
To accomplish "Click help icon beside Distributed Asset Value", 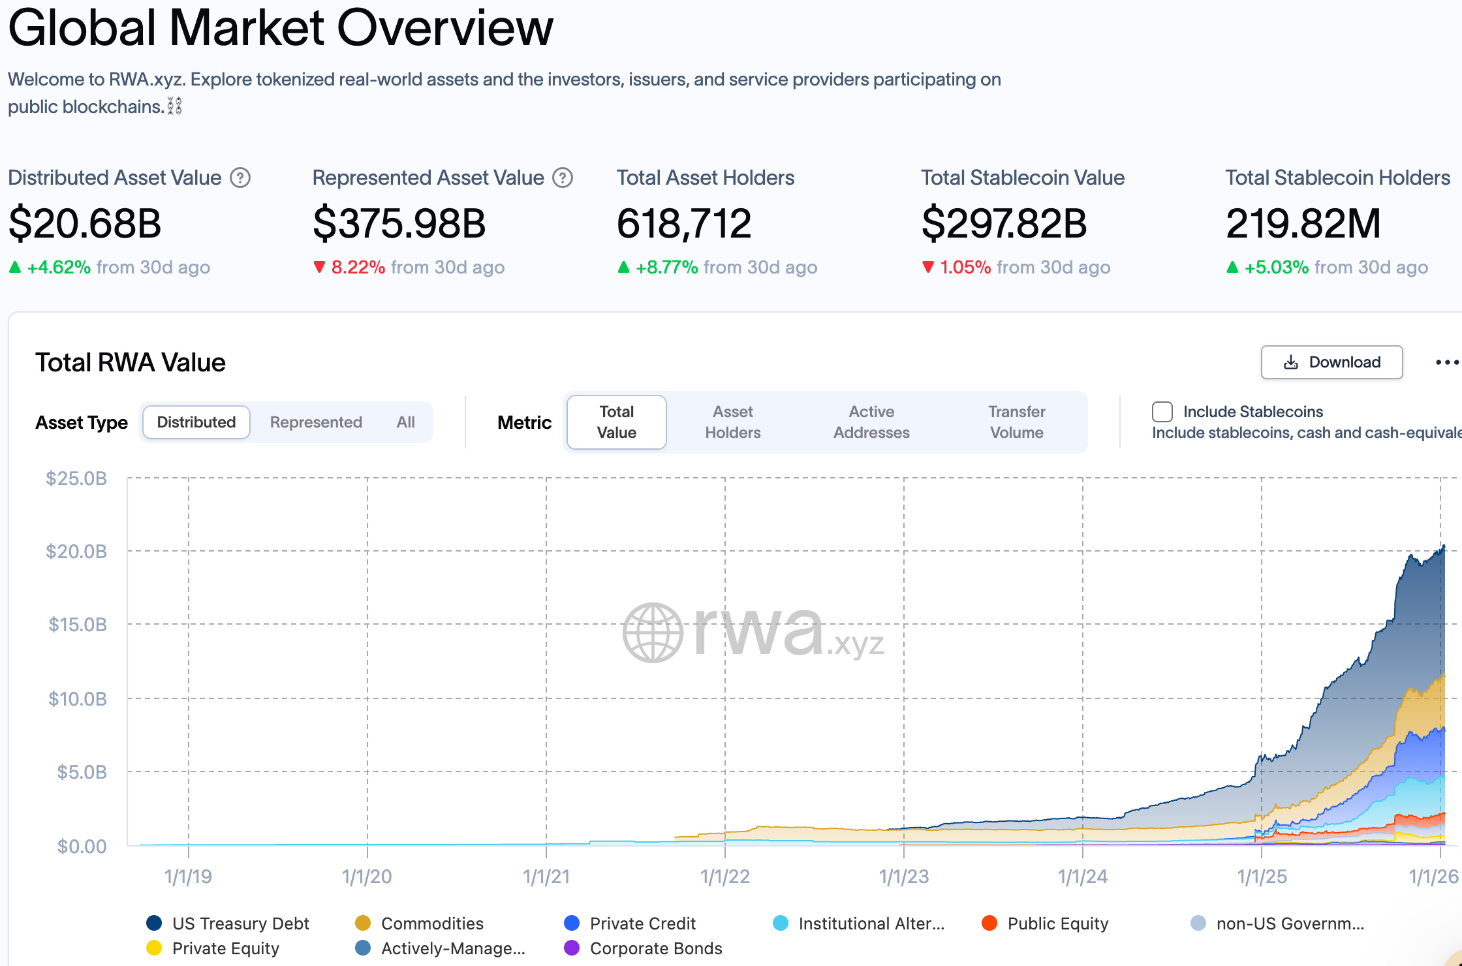I will click(240, 178).
